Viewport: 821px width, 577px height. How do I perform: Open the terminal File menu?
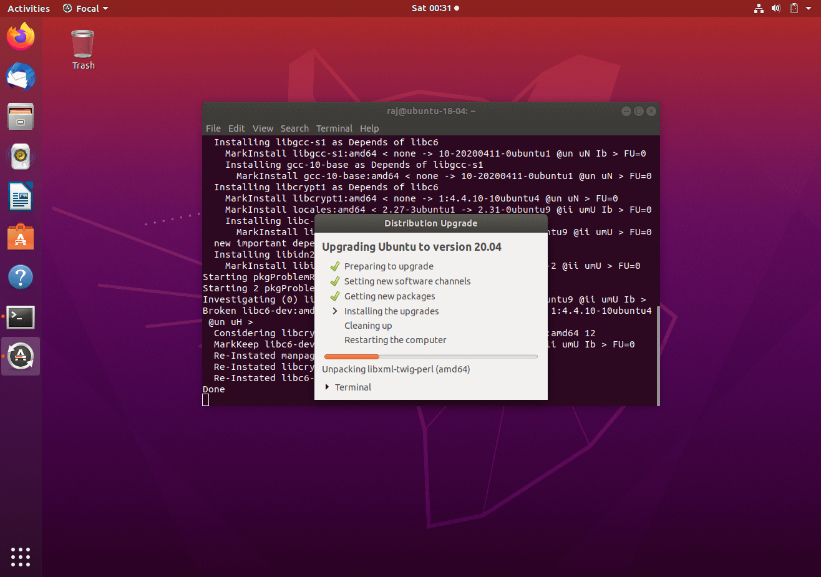pyautogui.click(x=213, y=128)
